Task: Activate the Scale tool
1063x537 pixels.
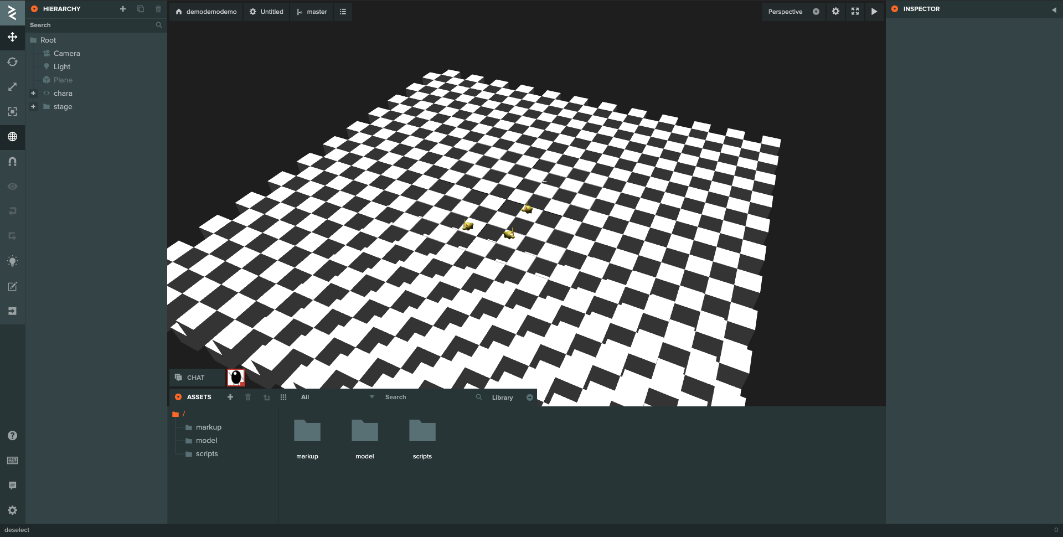Action: pos(12,87)
